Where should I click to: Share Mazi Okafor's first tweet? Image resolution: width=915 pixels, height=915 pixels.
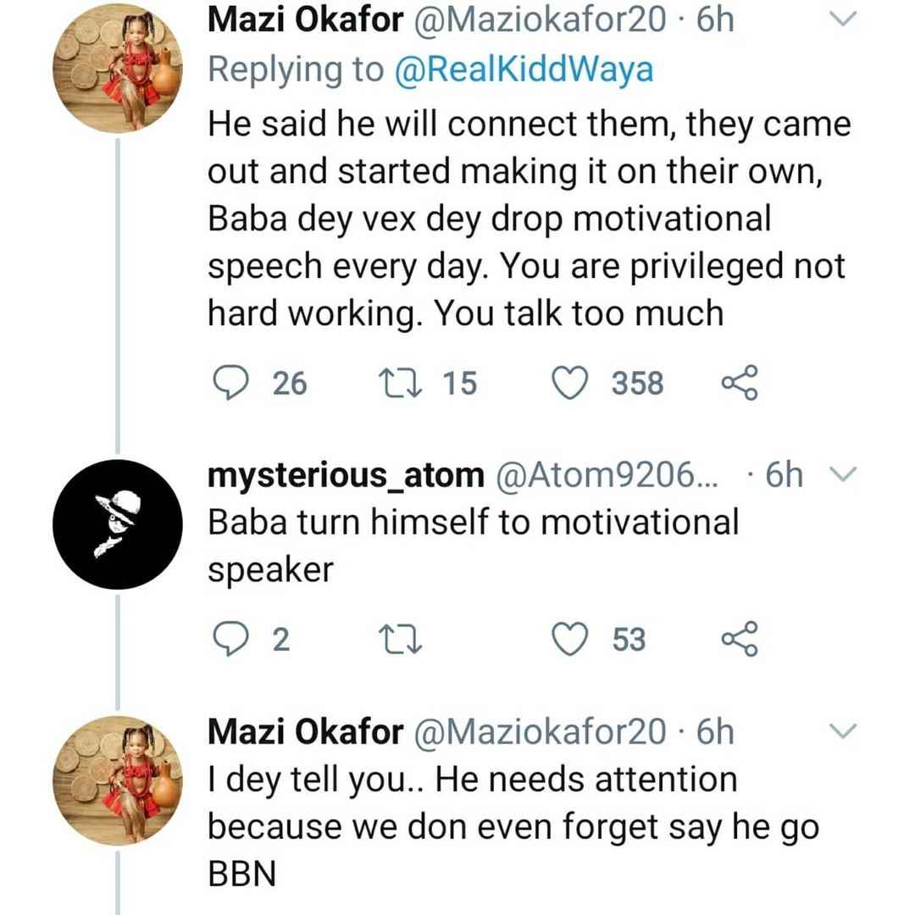tap(740, 383)
